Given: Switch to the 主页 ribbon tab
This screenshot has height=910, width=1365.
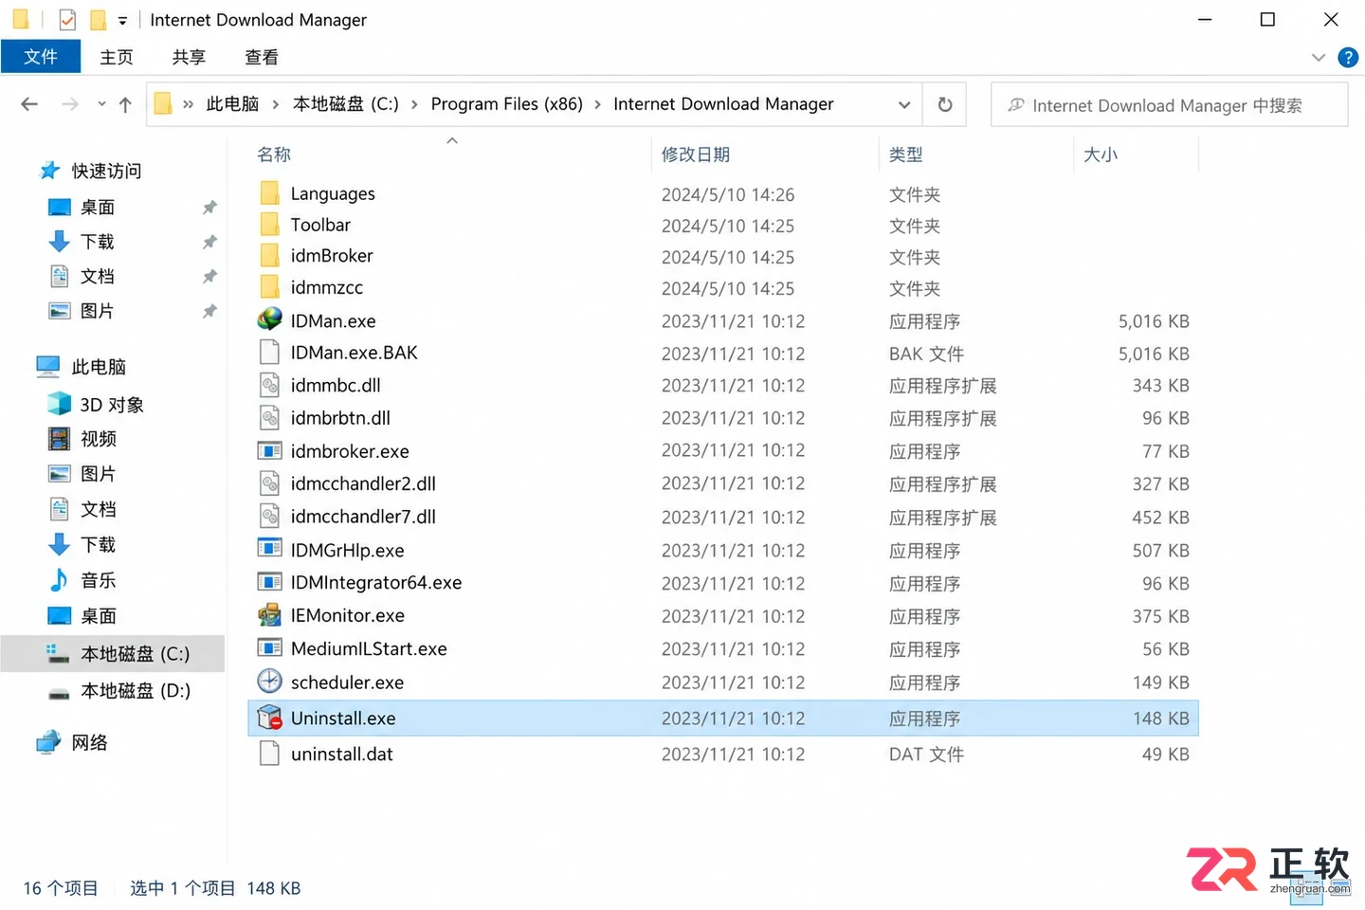Looking at the screenshot, I should click(117, 57).
